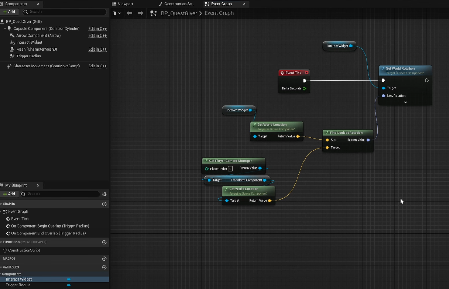Open Edit in C++ link for Arrow Component

pos(97,35)
